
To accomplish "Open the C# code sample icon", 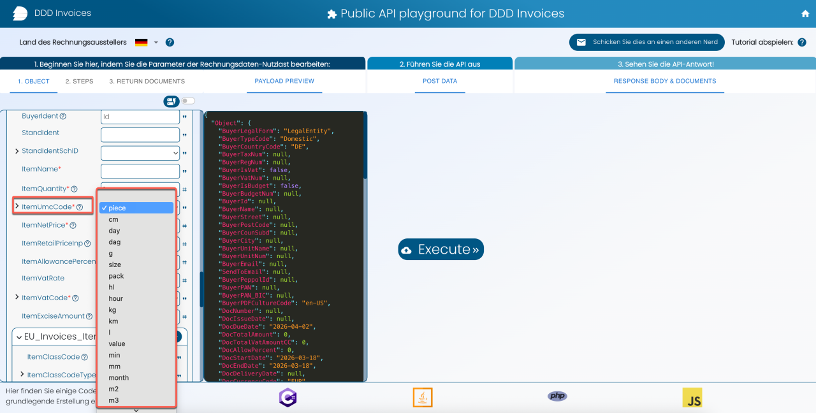I will tap(288, 397).
